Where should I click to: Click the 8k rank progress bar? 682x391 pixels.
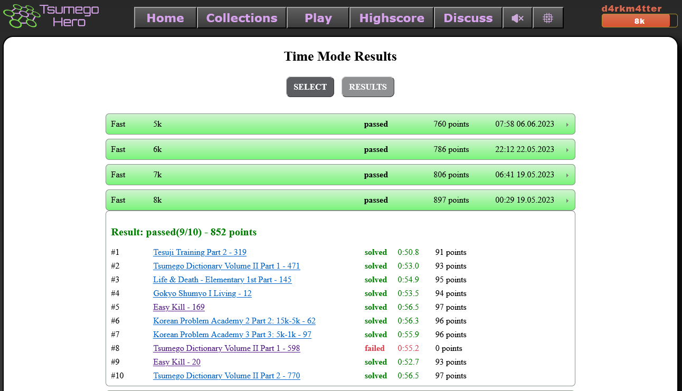639,21
